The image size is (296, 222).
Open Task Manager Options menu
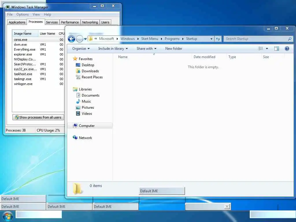pyautogui.click(x=23, y=14)
